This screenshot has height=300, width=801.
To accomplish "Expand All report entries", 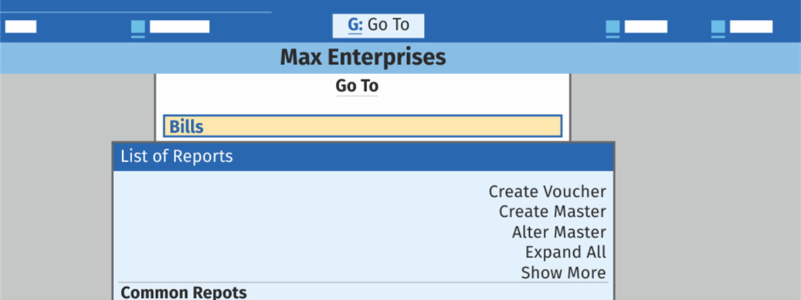I will coord(565,253).
